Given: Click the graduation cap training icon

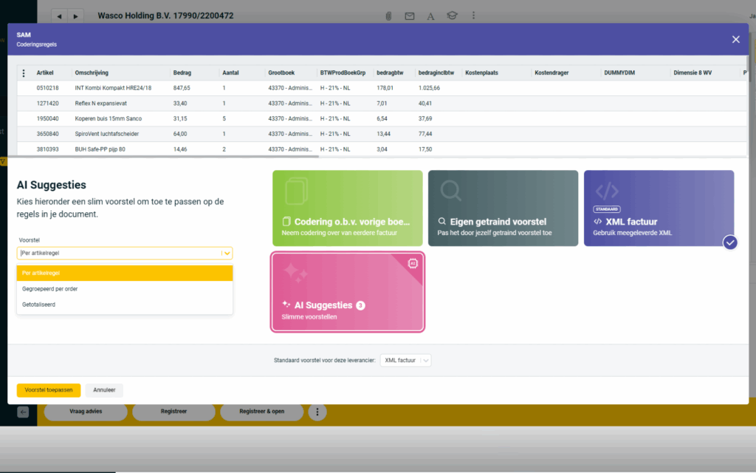Looking at the screenshot, I should pyautogui.click(x=452, y=16).
